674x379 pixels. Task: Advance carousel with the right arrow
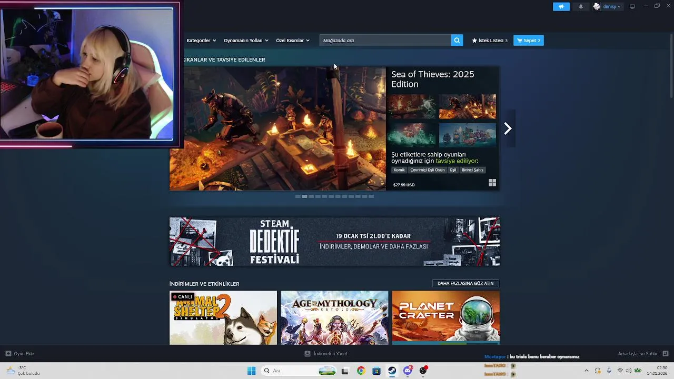click(x=508, y=128)
